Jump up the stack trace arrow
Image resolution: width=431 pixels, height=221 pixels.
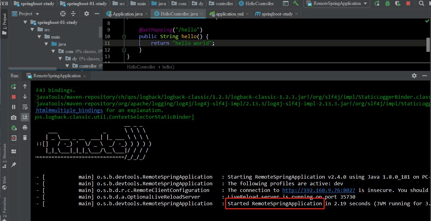25,87
